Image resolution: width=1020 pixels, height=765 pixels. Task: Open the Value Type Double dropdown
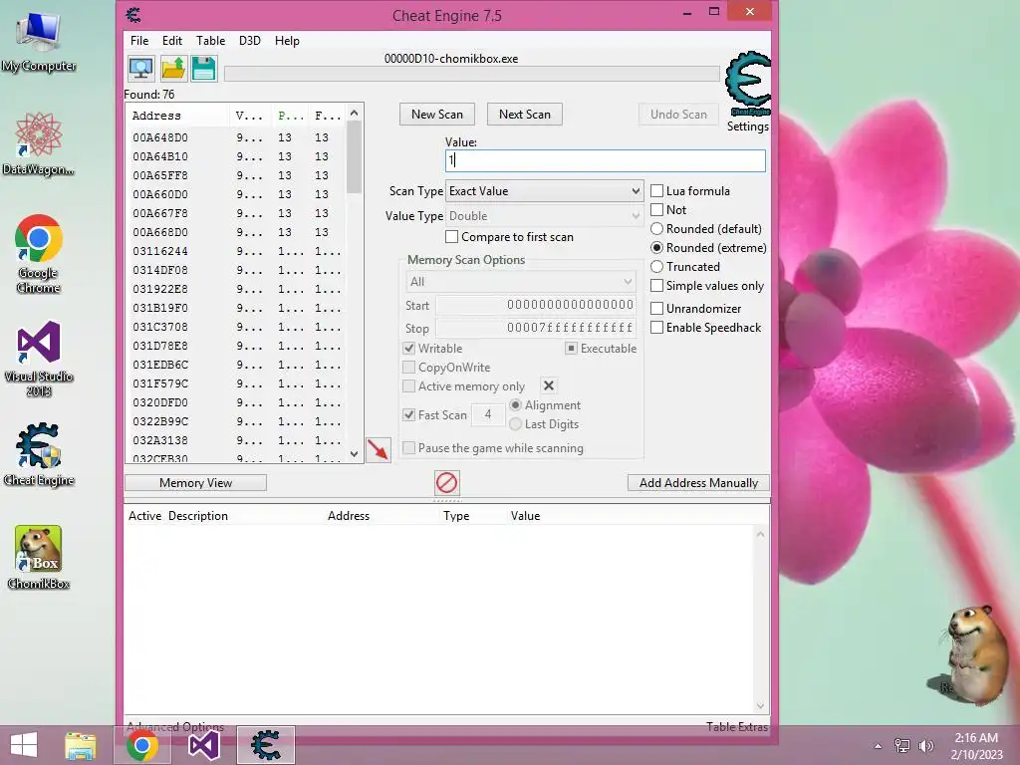coord(545,216)
